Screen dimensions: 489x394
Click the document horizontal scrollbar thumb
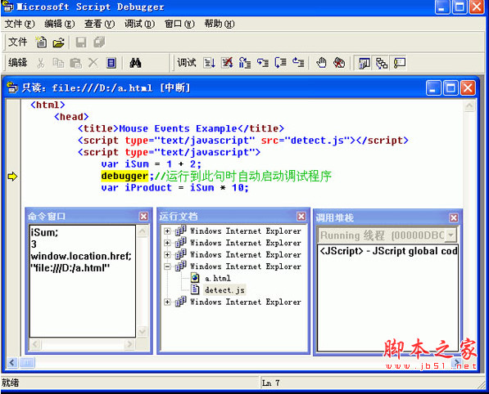tap(28, 362)
